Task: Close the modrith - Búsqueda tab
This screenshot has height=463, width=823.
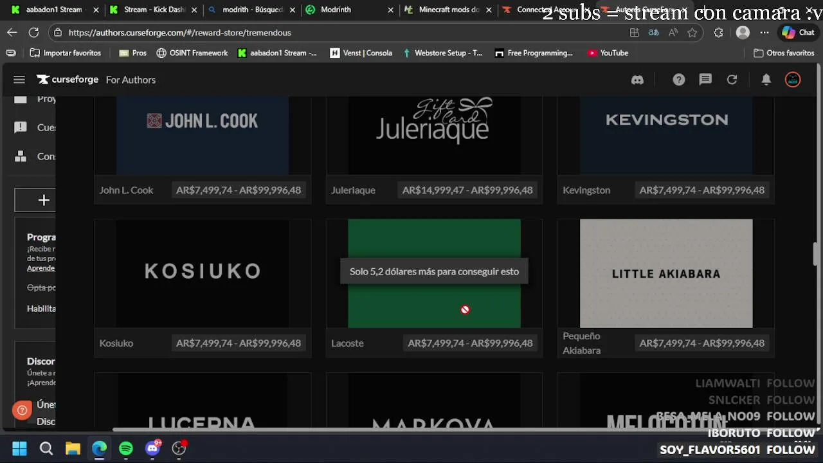Action: (x=293, y=10)
